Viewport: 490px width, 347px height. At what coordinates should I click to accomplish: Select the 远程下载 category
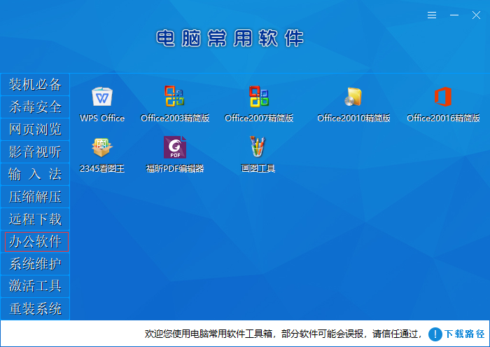click(x=35, y=219)
